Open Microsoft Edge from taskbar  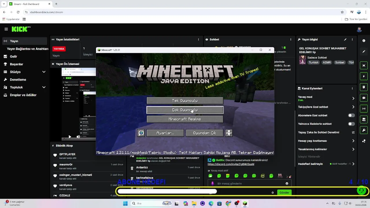[x=211, y=203]
